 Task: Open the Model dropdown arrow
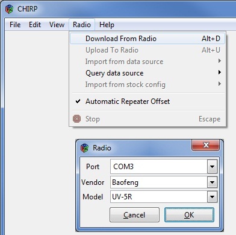tap(212, 197)
